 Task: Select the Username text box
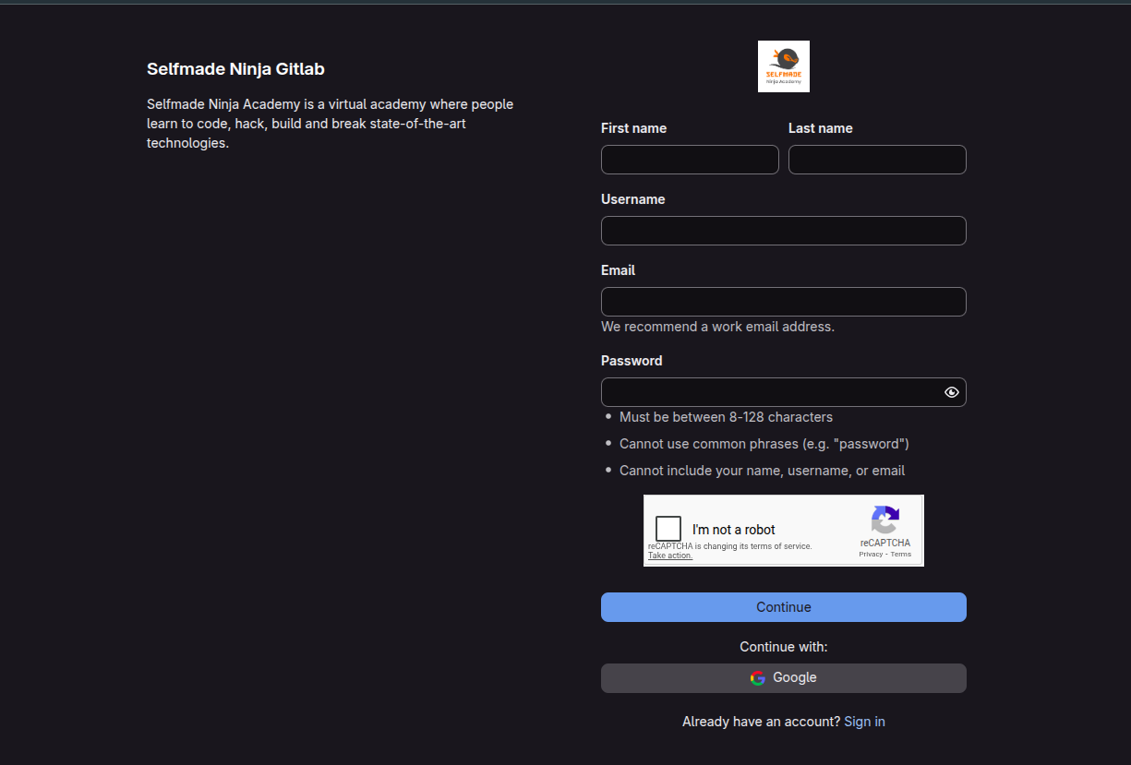[783, 231]
